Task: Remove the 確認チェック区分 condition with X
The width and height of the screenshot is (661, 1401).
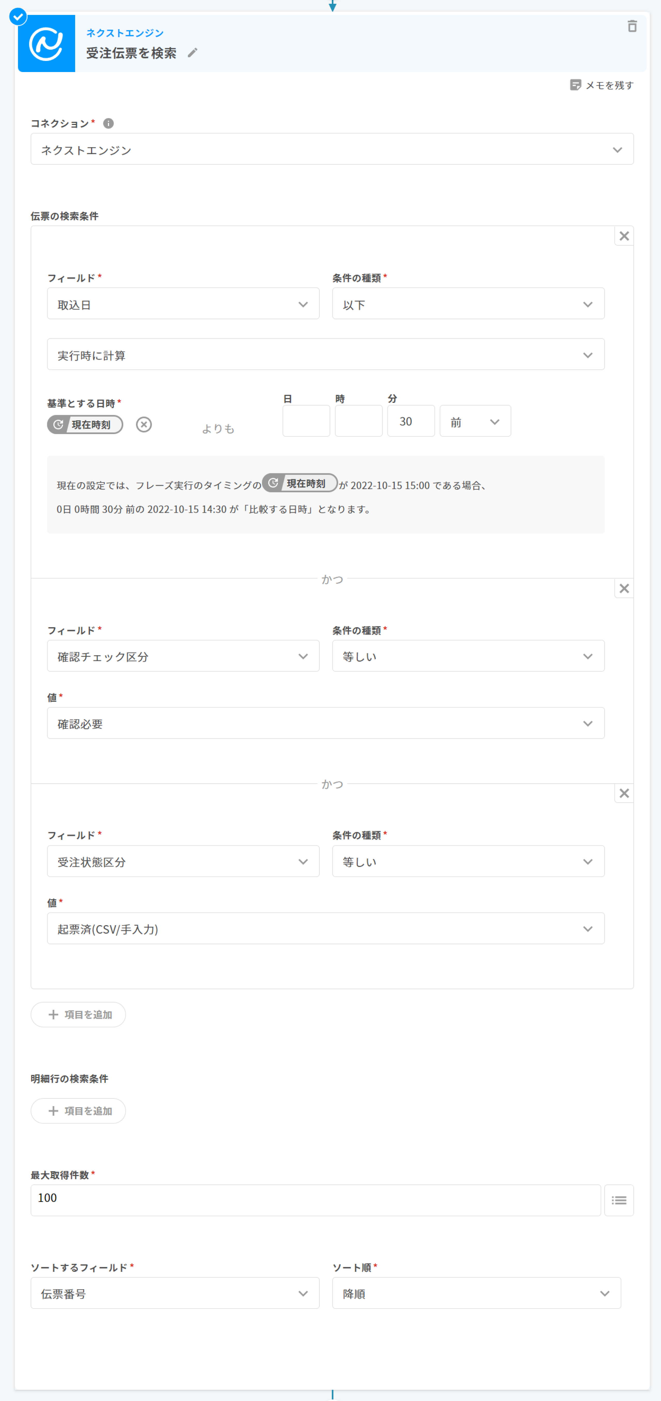Action: pos(624,588)
